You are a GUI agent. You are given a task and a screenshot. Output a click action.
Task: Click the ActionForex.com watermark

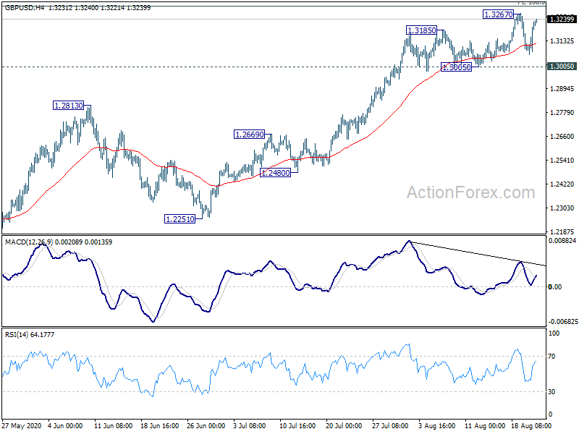(471, 192)
